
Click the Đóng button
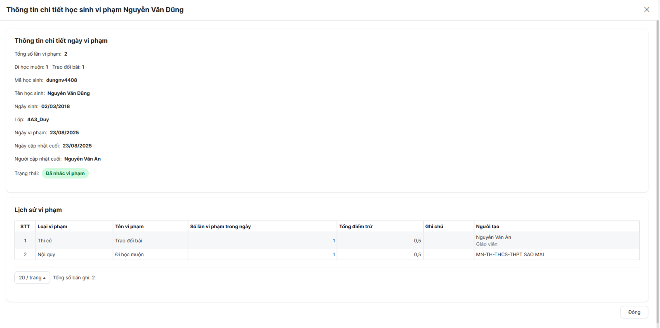634,312
